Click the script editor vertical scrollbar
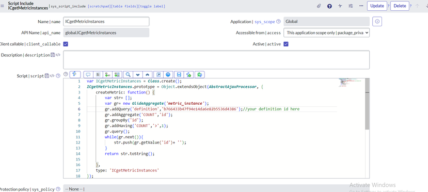 (x=367, y=128)
